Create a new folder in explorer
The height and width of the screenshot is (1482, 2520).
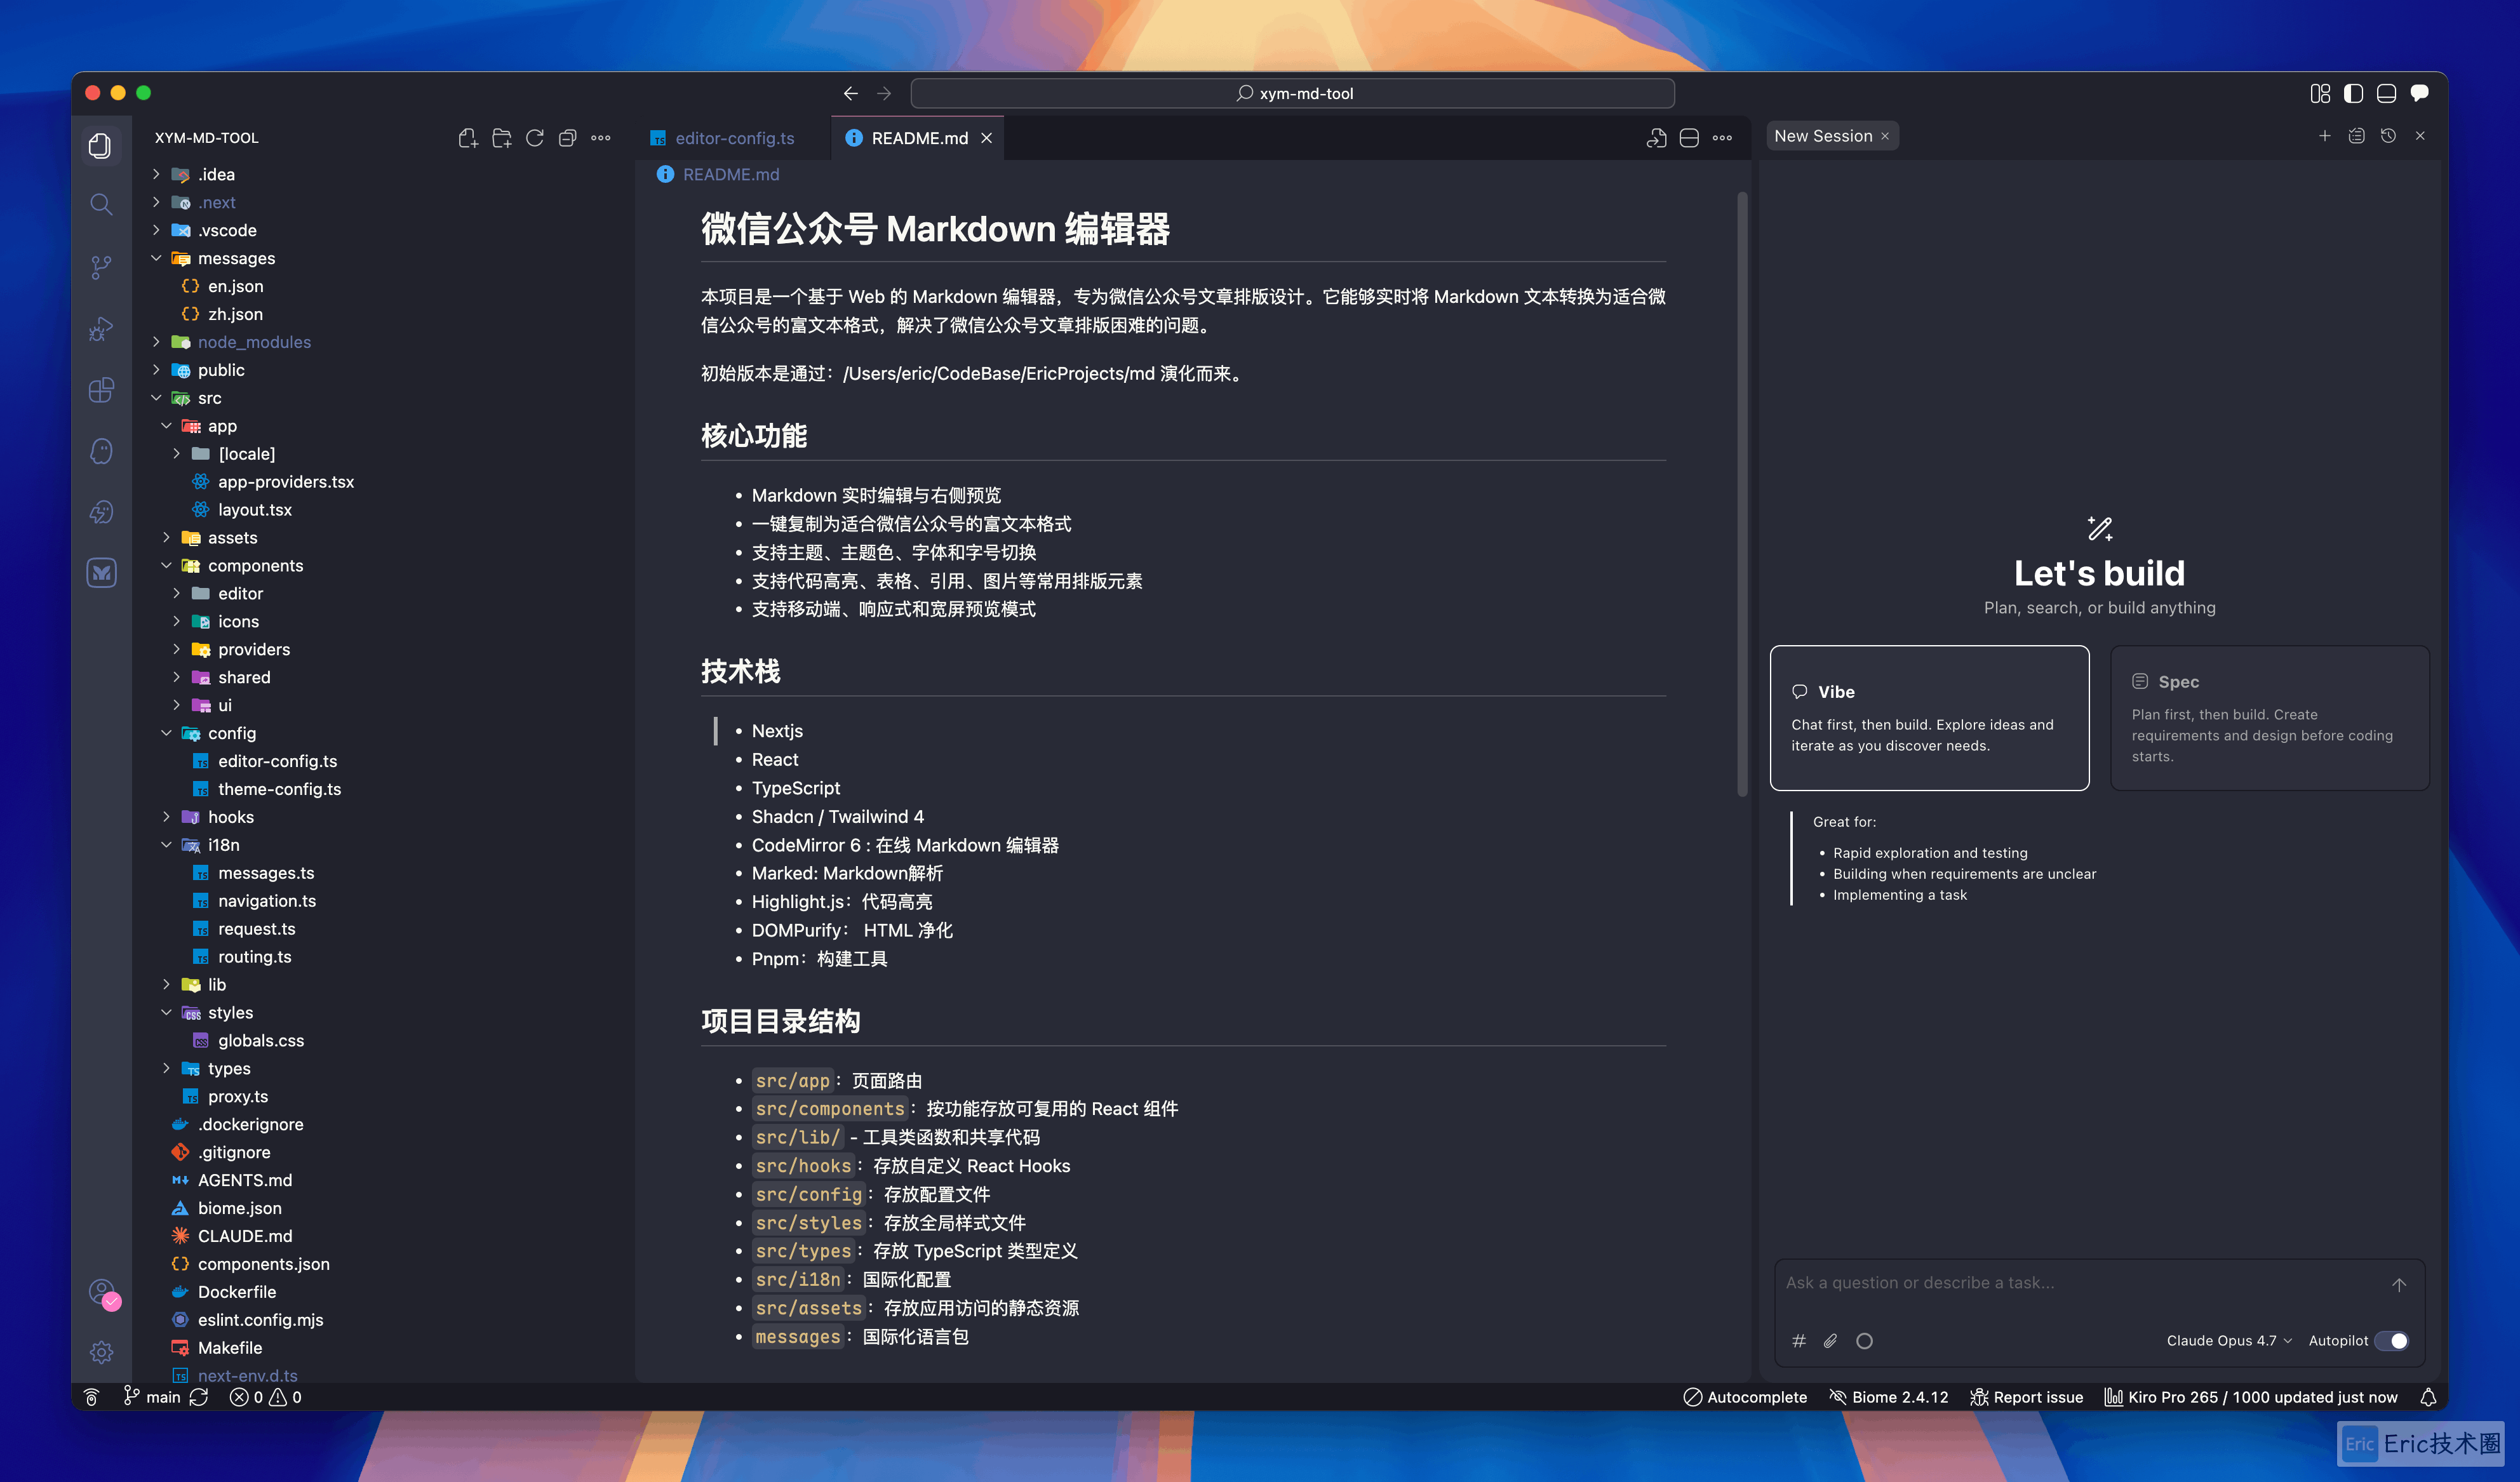coord(502,138)
